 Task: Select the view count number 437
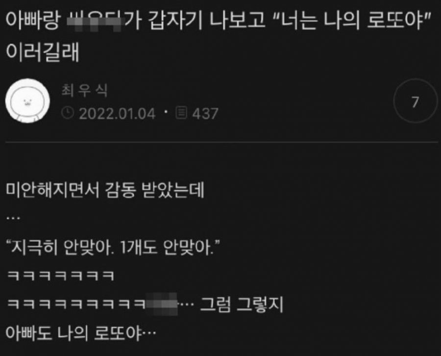tap(205, 114)
